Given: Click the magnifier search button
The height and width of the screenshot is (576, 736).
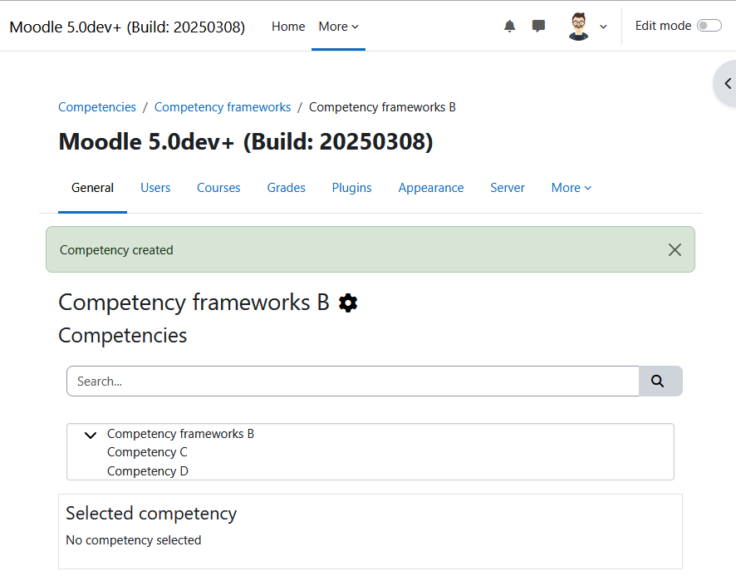Looking at the screenshot, I should click(660, 381).
